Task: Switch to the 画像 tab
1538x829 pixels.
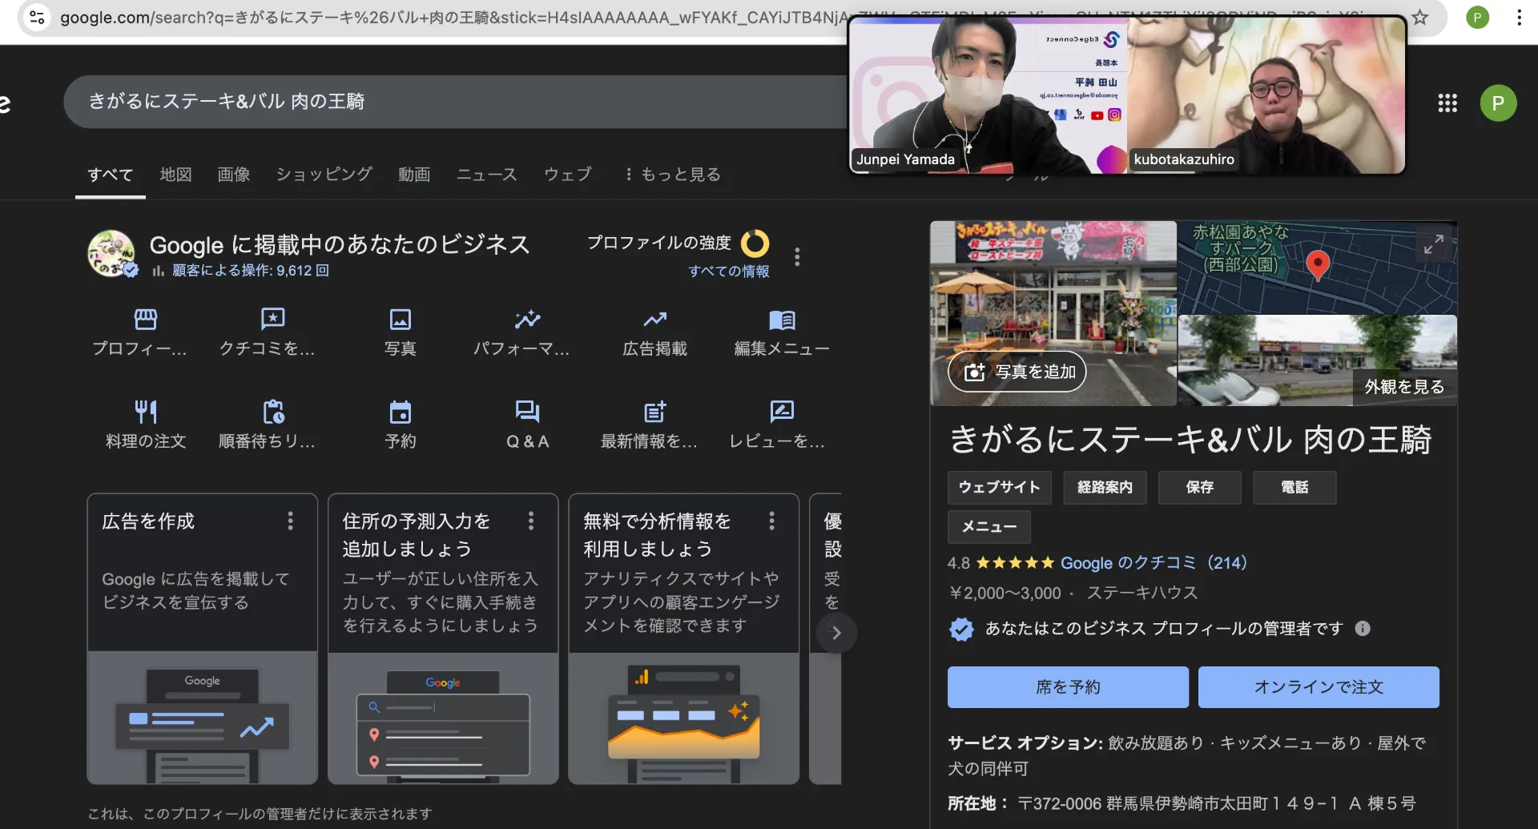Action: pyautogui.click(x=233, y=175)
